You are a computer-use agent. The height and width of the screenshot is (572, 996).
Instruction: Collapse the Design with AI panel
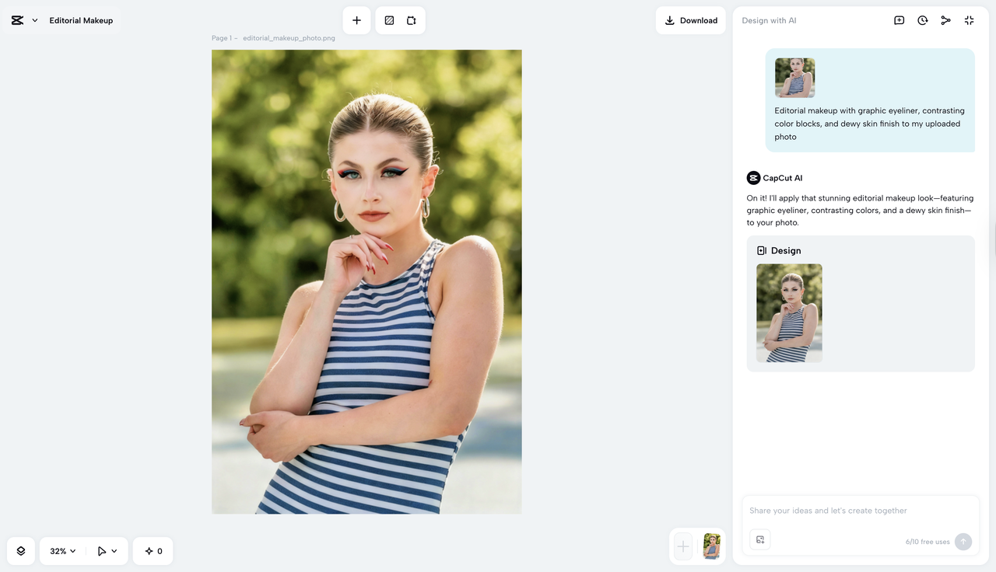tap(969, 19)
